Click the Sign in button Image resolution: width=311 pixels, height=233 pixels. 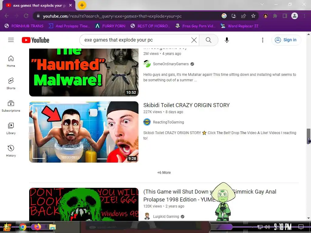286,40
